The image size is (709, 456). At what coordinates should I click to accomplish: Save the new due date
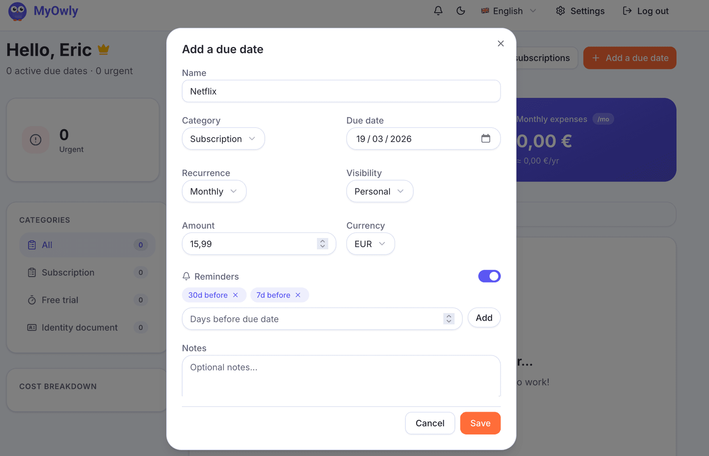tap(480, 423)
